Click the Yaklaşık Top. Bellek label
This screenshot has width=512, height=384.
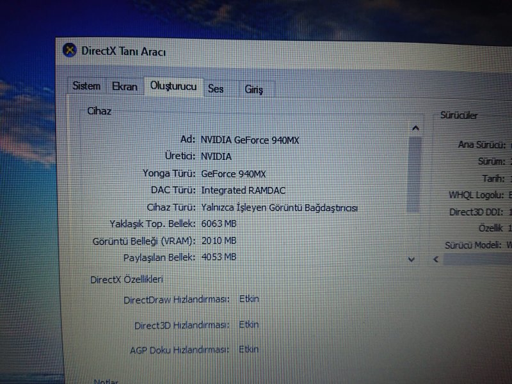[x=152, y=224]
